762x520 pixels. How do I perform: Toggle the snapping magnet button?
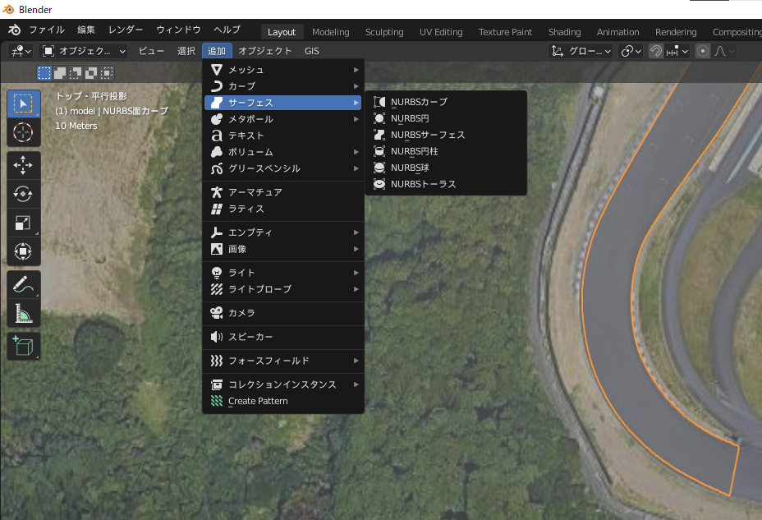click(x=656, y=51)
